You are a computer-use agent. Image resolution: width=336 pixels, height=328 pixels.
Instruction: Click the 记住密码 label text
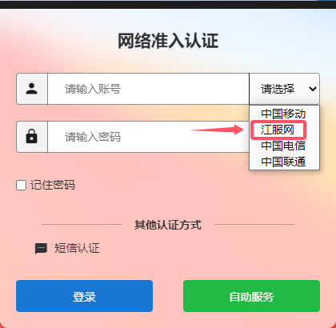53,185
